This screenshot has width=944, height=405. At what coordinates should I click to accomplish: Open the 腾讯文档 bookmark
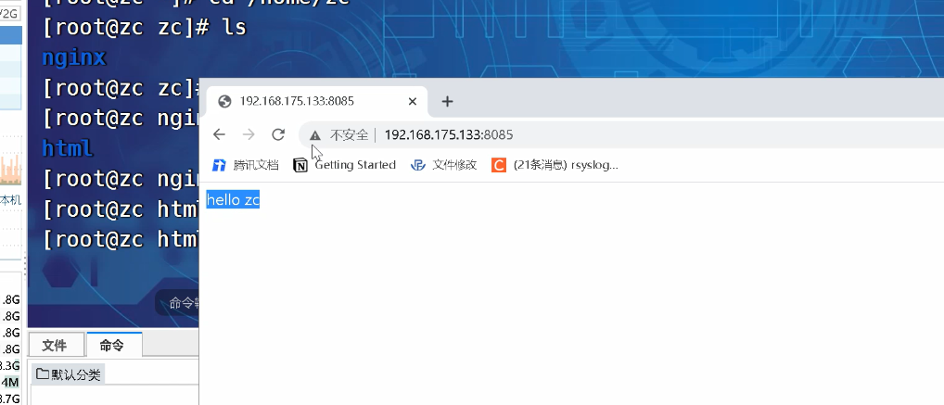(x=246, y=165)
